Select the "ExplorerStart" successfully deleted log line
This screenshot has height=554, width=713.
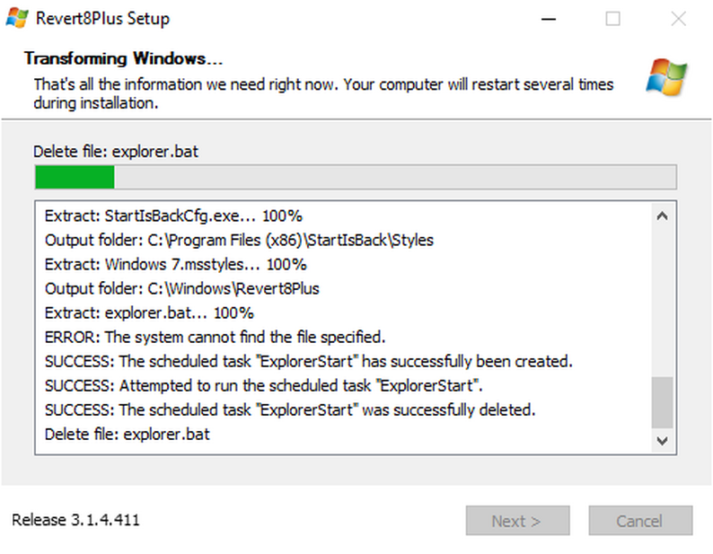pyautogui.click(x=290, y=410)
